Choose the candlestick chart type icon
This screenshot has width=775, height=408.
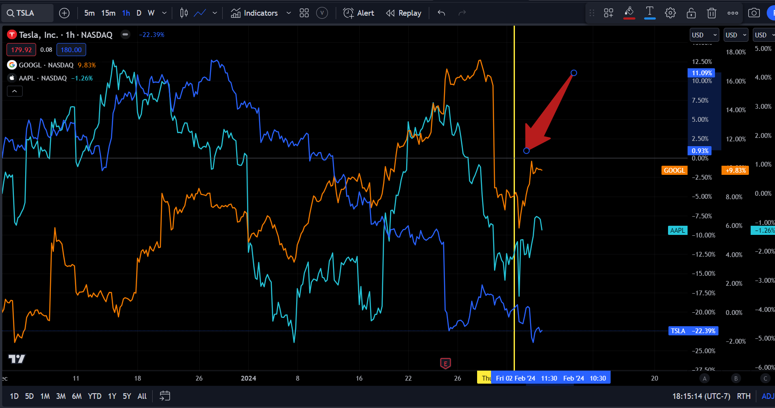coord(184,13)
